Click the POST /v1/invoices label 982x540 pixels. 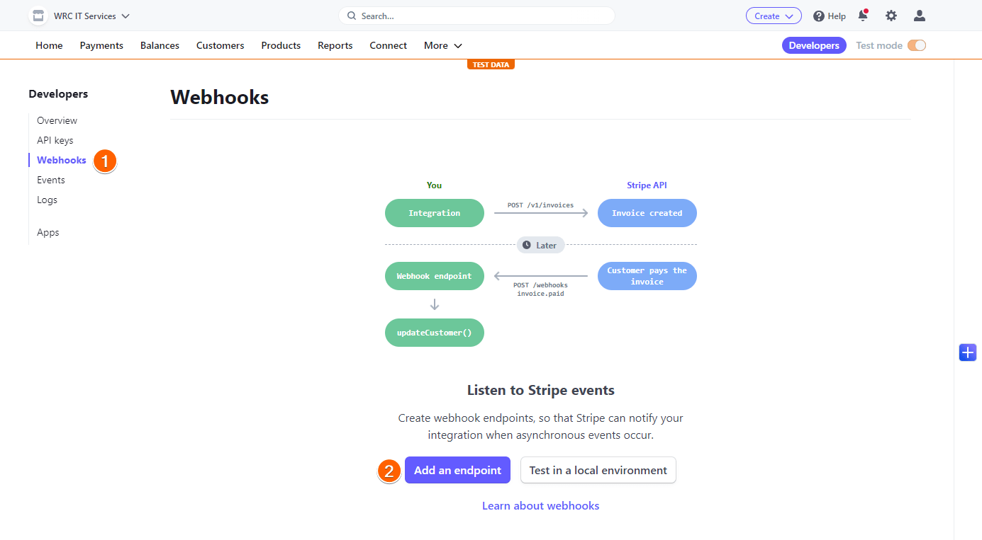pyautogui.click(x=540, y=205)
